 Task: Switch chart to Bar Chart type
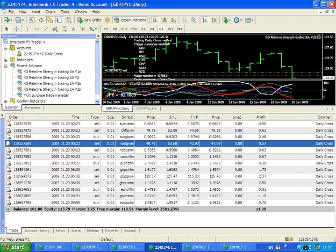click(x=155, y=20)
